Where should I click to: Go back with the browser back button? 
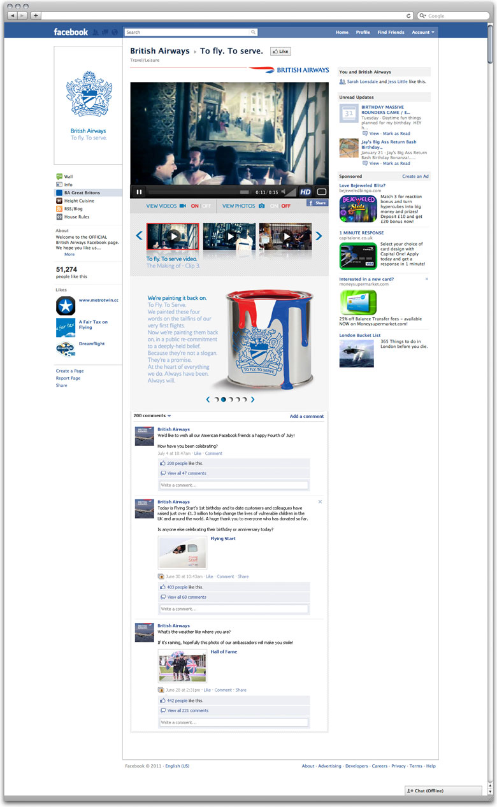(x=13, y=15)
